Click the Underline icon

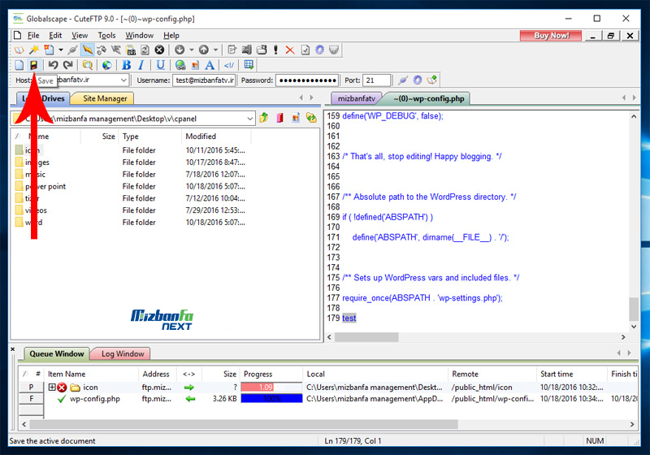(x=160, y=65)
